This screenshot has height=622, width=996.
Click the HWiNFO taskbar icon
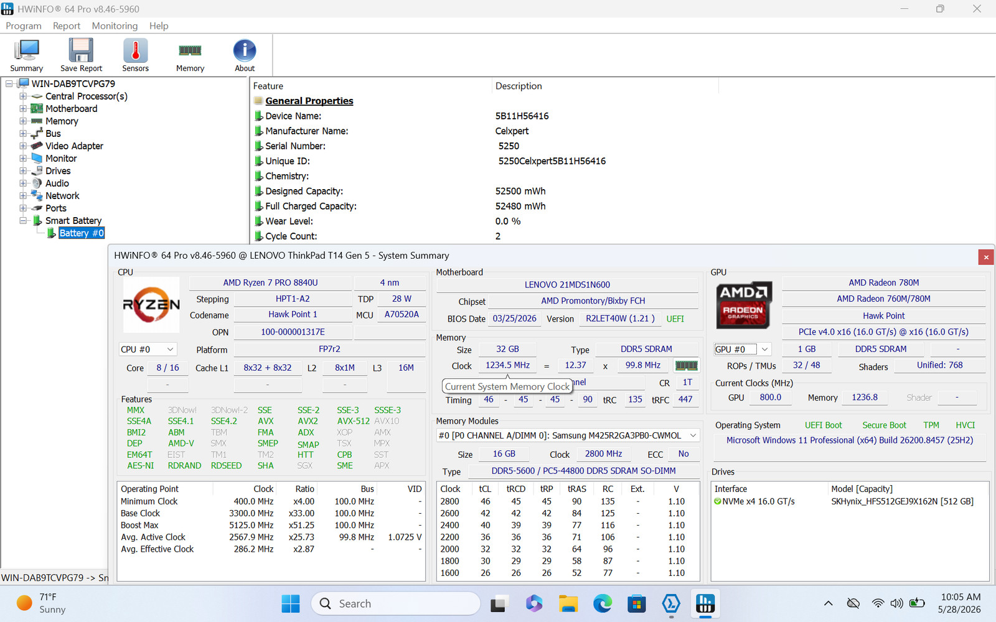click(x=705, y=603)
